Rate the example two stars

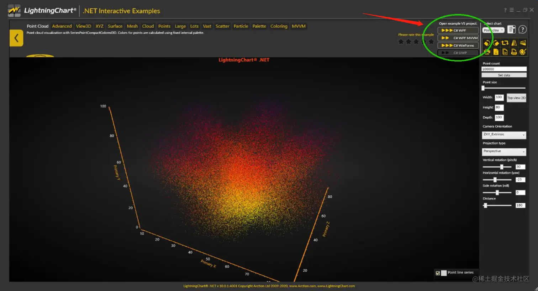pyautogui.click(x=408, y=42)
